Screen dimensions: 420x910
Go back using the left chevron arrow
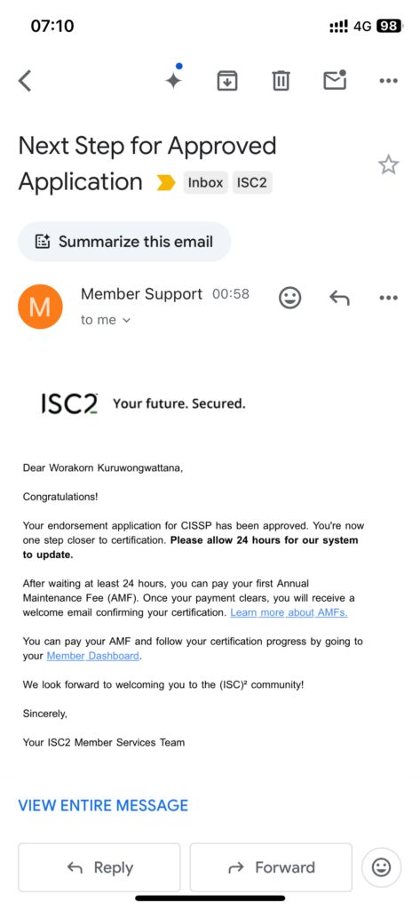click(x=24, y=81)
